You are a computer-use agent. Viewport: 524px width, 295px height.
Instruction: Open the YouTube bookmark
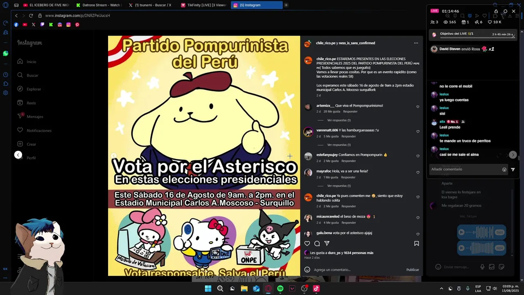pyautogui.click(x=25, y=25)
